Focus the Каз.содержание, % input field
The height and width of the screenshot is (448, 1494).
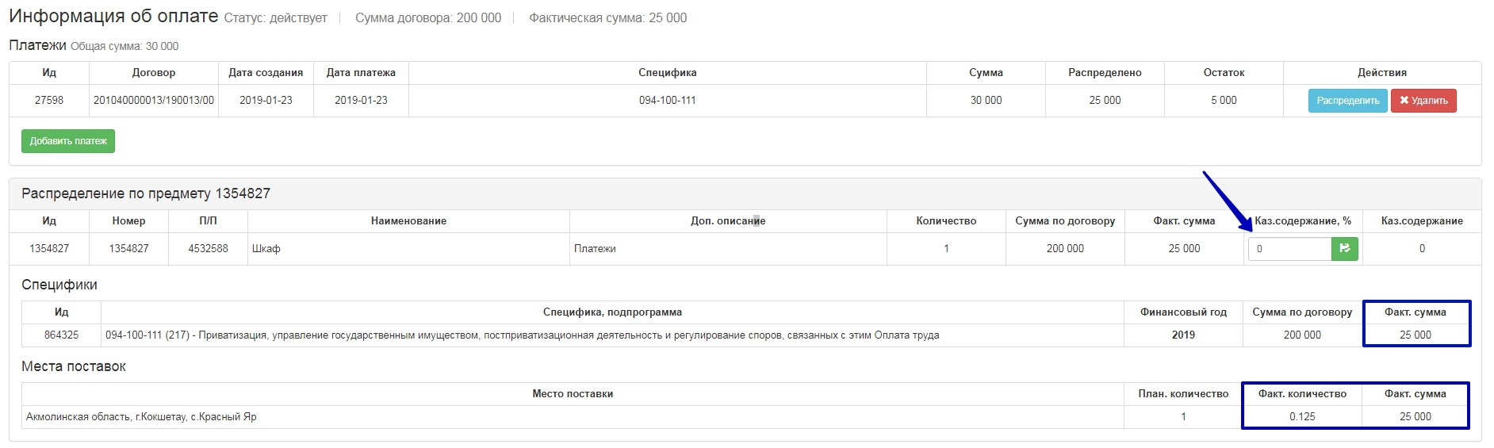1289,249
